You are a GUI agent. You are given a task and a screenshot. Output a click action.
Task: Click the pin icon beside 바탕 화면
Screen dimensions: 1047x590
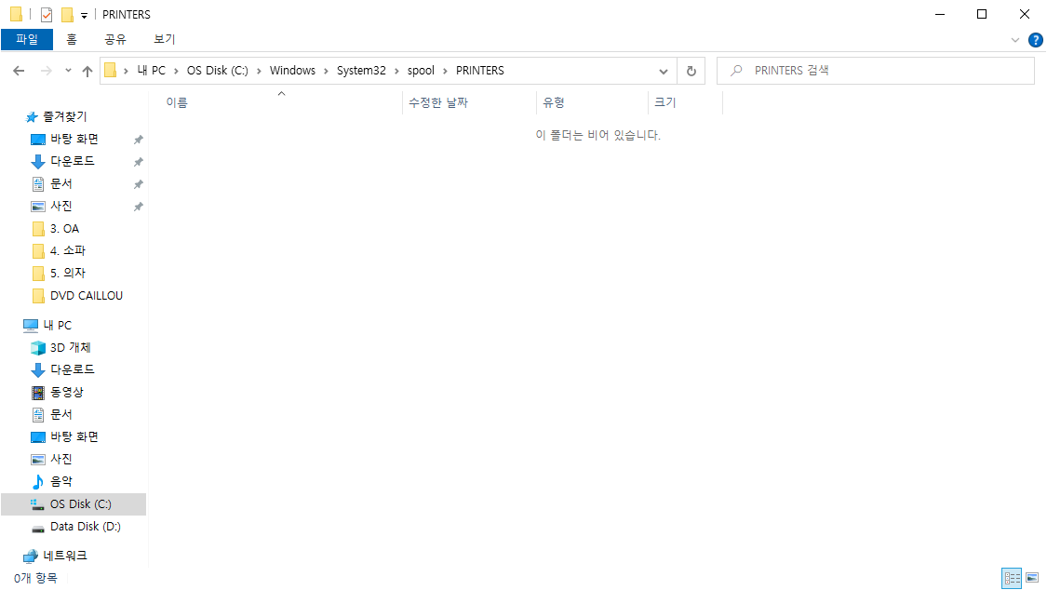pos(139,140)
